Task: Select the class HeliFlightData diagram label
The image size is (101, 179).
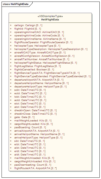Action: tap(16, 4)
